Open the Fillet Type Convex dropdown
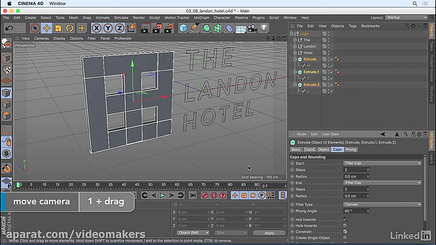The width and height of the screenshot is (436, 245). pos(383,205)
